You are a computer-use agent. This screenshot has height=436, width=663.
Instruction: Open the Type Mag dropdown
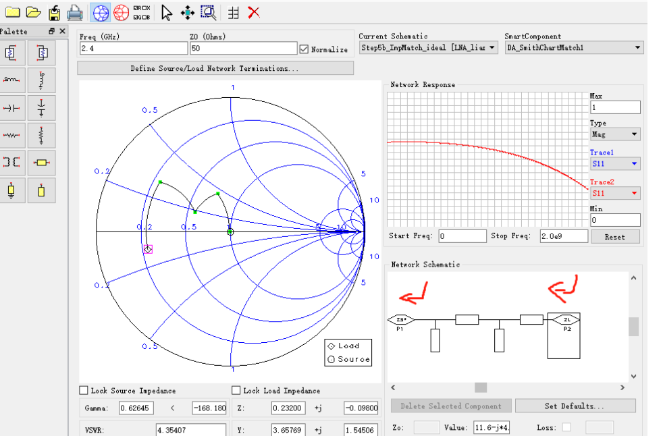coord(615,134)
